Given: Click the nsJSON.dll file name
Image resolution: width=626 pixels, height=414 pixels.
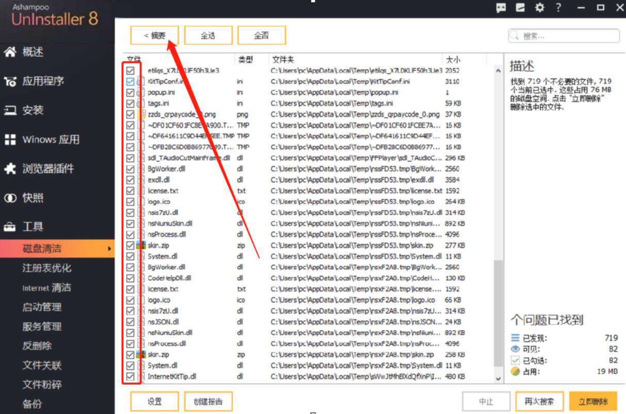Looking at the screenshot, I should (162, 322).
